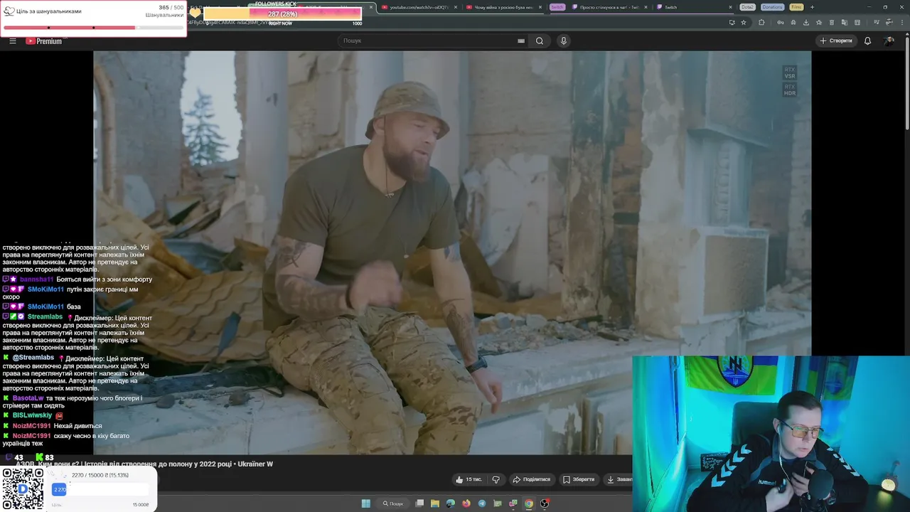The width and height of the screenshot is (910, 512).
Task: Click the donation goal progress bar
Action: [100, 489]
